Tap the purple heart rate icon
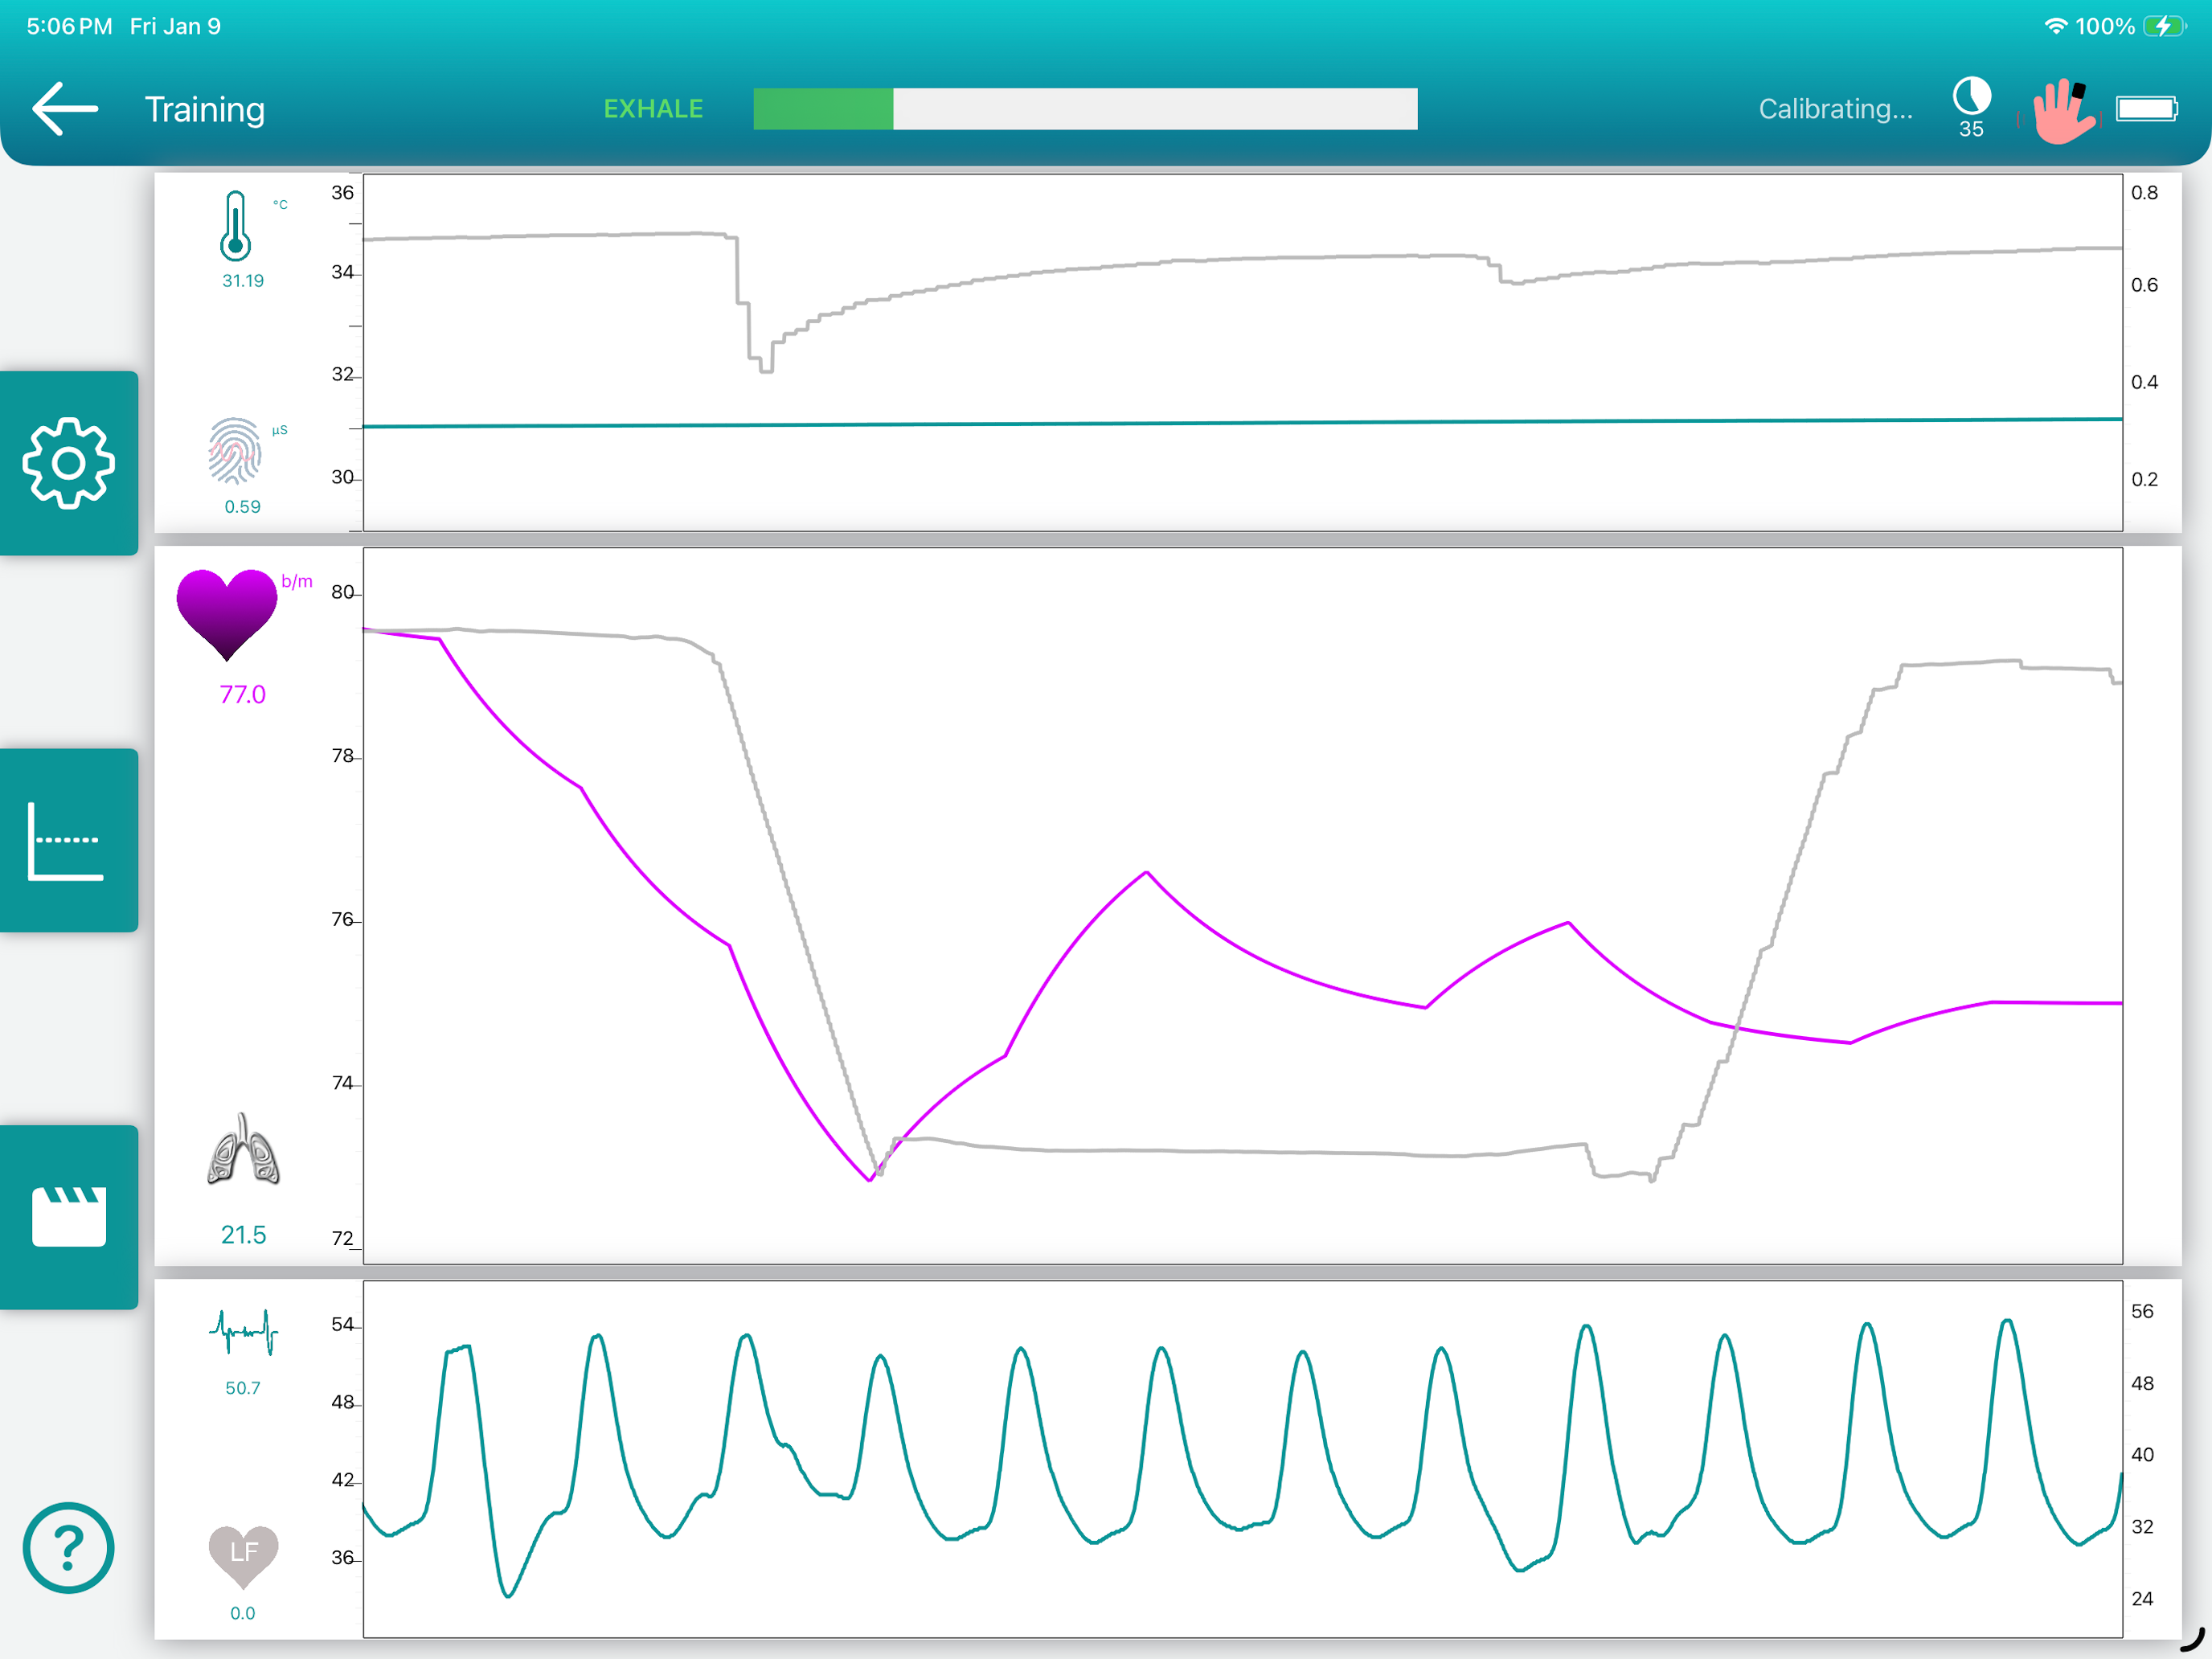The image size is (2212, 1659). click(x=227, y=614)
